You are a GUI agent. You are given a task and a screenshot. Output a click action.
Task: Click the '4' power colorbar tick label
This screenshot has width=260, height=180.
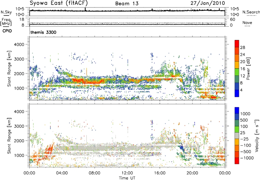click(241, 90)
